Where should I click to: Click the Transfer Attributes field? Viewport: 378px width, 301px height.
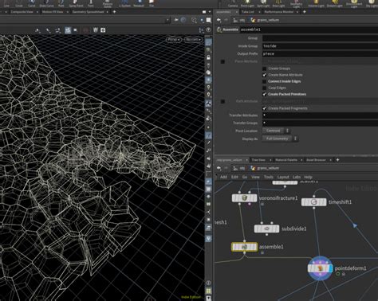(x=320, y=115)
